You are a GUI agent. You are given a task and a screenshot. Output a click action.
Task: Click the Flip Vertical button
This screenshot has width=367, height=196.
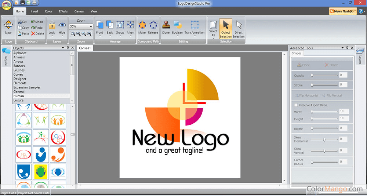[332, 95]
